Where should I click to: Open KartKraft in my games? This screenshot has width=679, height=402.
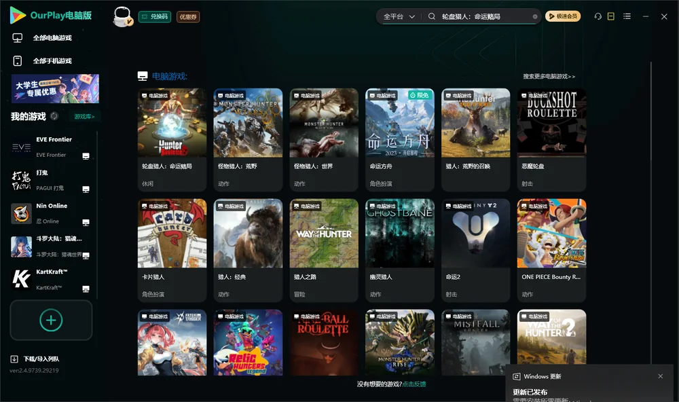coord(51,279)
